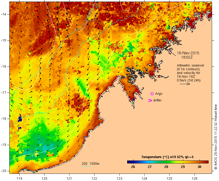
Task: Click the '-17' latitude axis label
Action: point(3,93)
